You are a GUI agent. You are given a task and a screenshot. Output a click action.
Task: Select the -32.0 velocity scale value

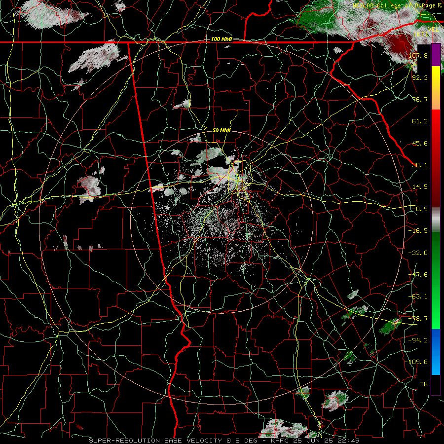(418, 253)
